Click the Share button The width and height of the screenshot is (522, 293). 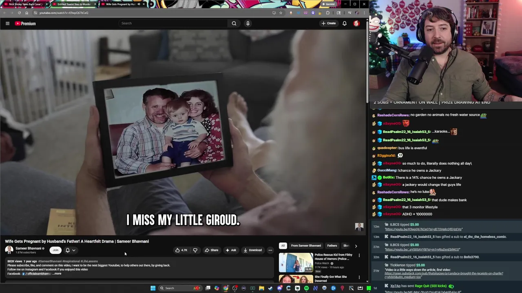pyautogui.click(x=211, y=250)
